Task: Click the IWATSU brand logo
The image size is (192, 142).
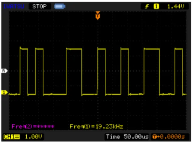Action: click(x=14, y=6)
